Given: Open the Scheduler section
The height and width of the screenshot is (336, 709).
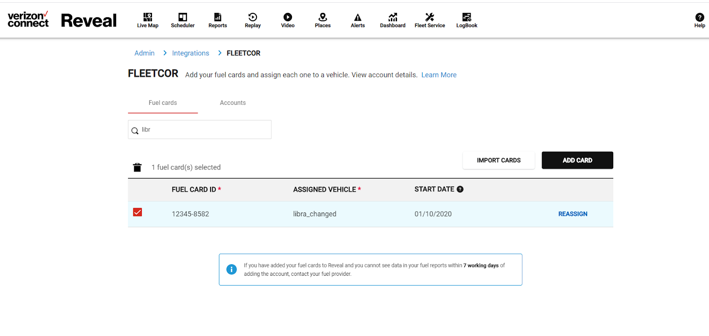Looking at the screenshot, I should click(183, 20).
